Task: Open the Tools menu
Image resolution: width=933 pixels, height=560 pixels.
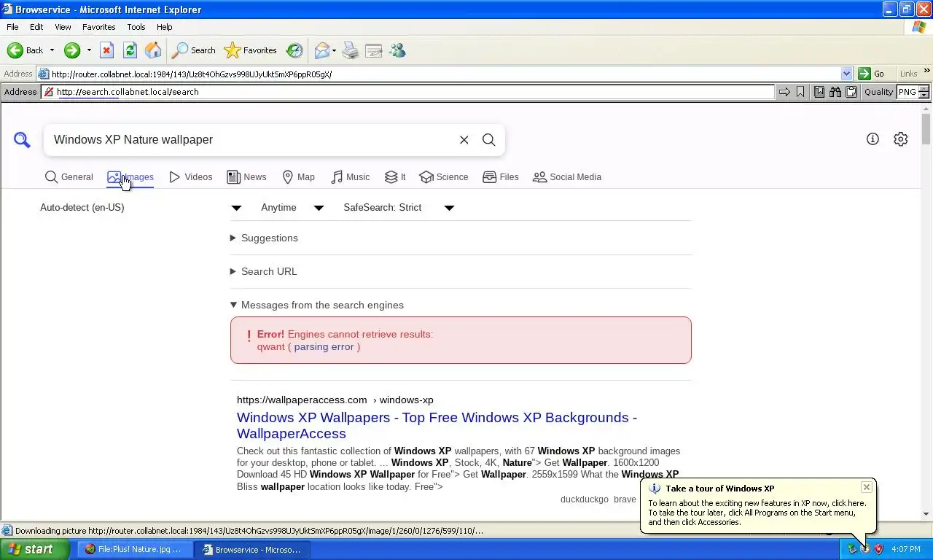Action: click(136, 27)
